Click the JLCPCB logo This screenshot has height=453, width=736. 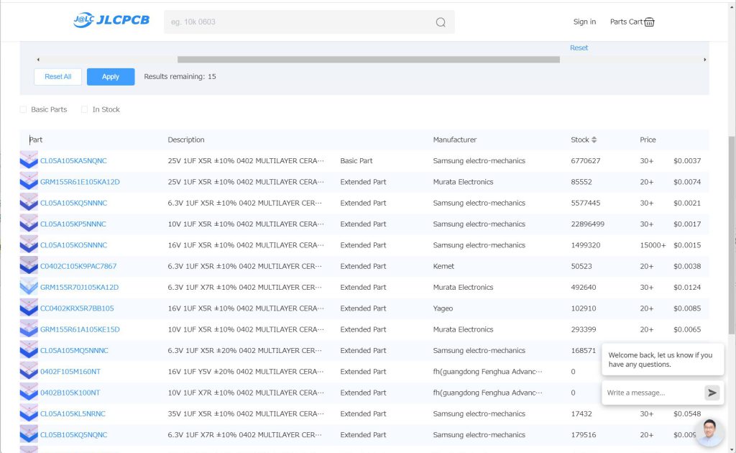click(x=111, y=20)
